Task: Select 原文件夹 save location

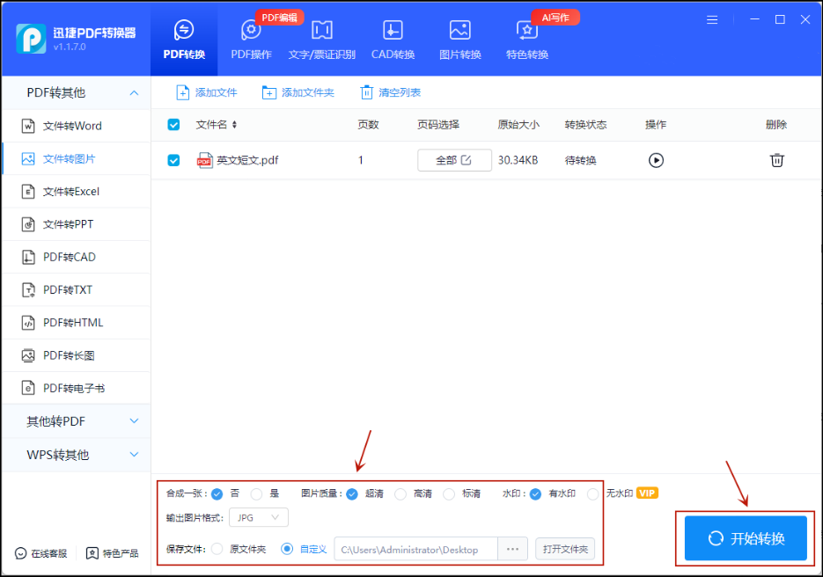Action: click(217, 549)
